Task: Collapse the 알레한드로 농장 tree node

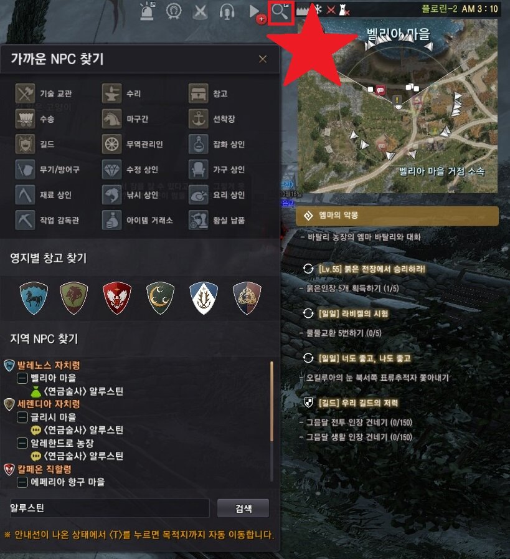Action: pyautogui.click(x=22, y=443)
